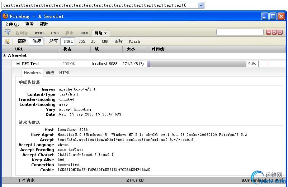Select the 图片 network filter
Image resolution: width=288 pixels, height=187 pixels.
(x=118, y=41)
